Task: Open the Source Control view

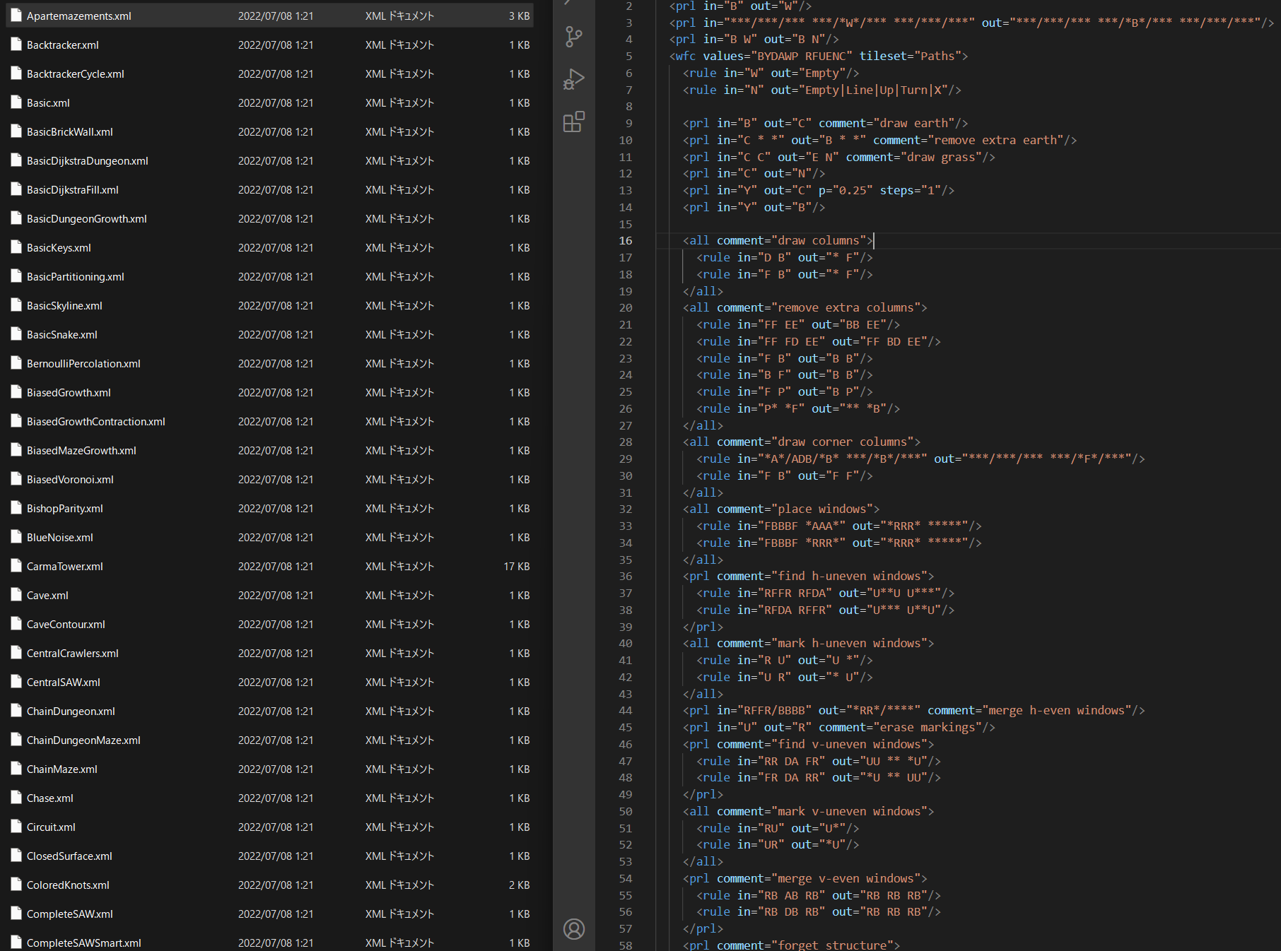Action: click(x=573, y=37)
